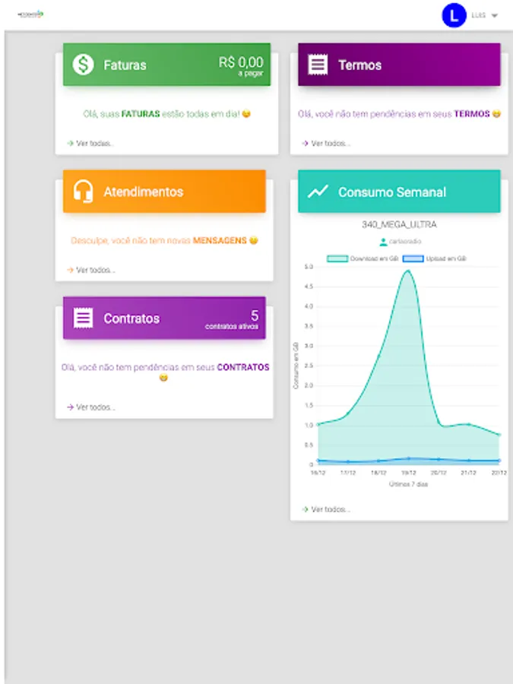
Task: Click the Contratos header banner
Action: [x=164, y=318]
